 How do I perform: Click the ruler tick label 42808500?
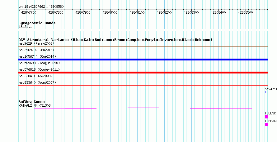(245, 12)
